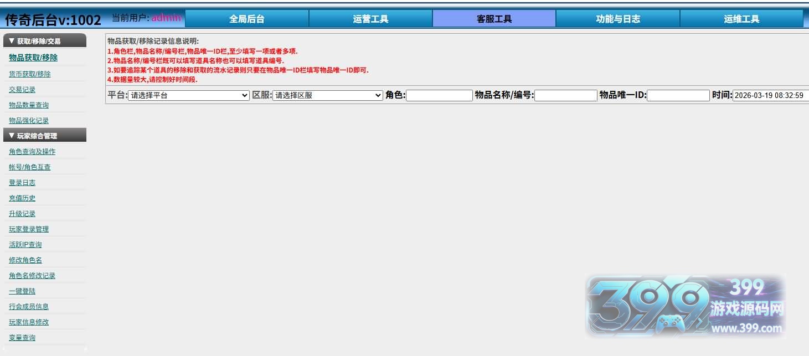This screenshot has height=356, width=809.
Task: Open 物品强化记录 link
Action: pyautogui.click(x=29, y=120)
